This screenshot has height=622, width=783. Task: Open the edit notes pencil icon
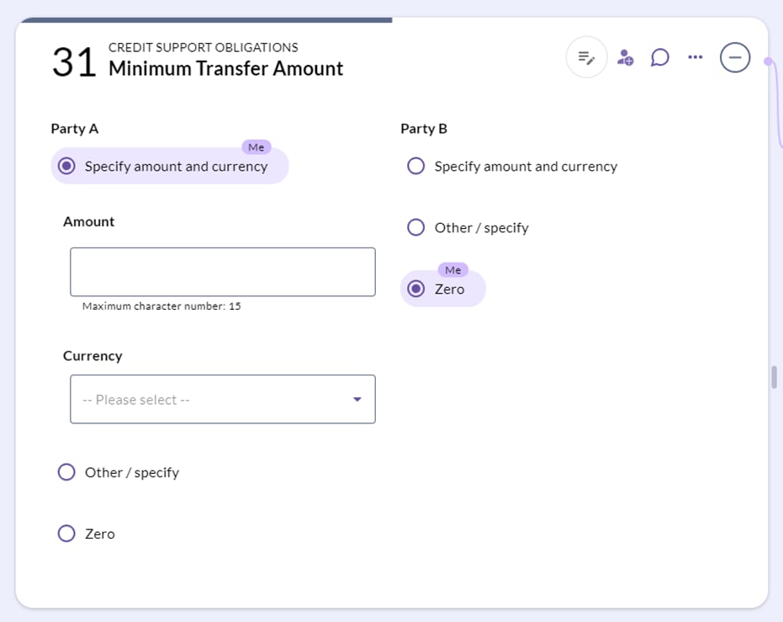586,57
